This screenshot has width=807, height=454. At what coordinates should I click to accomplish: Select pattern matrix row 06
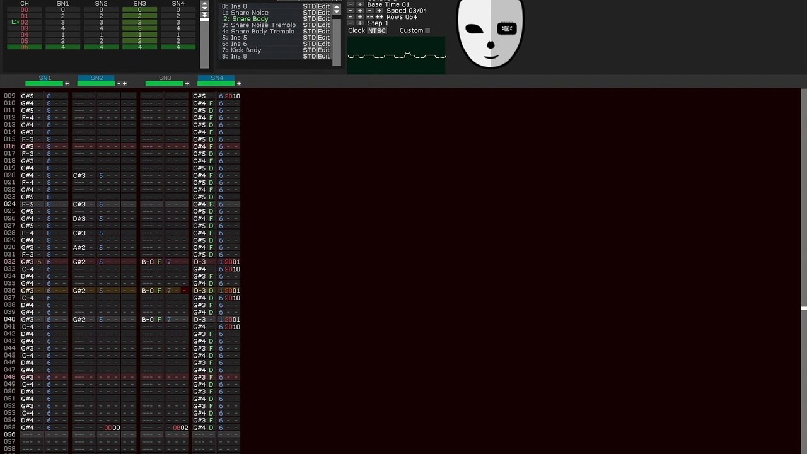coord(24,47)
